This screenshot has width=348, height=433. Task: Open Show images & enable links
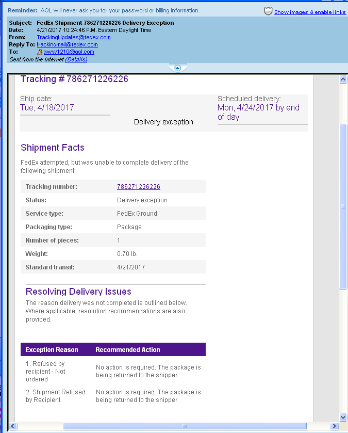310,12
